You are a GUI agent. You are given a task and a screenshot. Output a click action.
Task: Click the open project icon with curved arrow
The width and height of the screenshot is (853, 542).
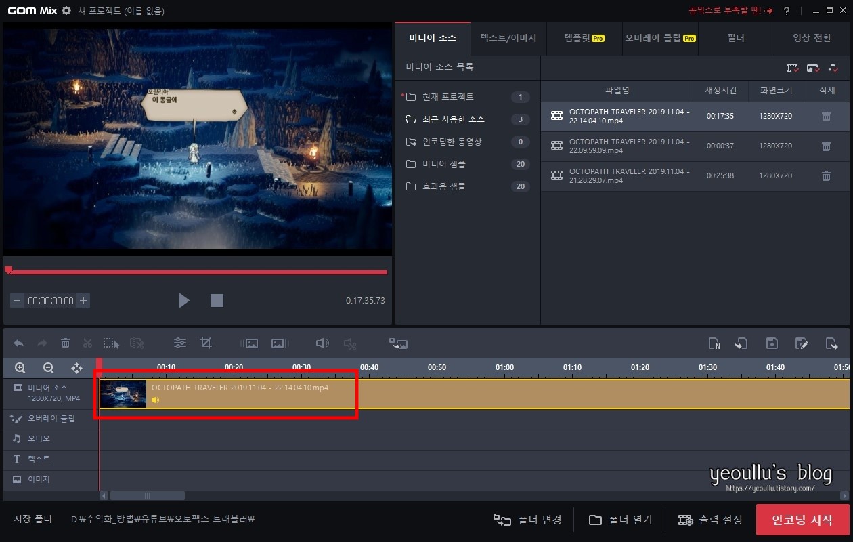(x=742, y=343)
